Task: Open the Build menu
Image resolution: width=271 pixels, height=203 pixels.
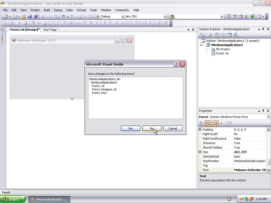Action: 47,10
